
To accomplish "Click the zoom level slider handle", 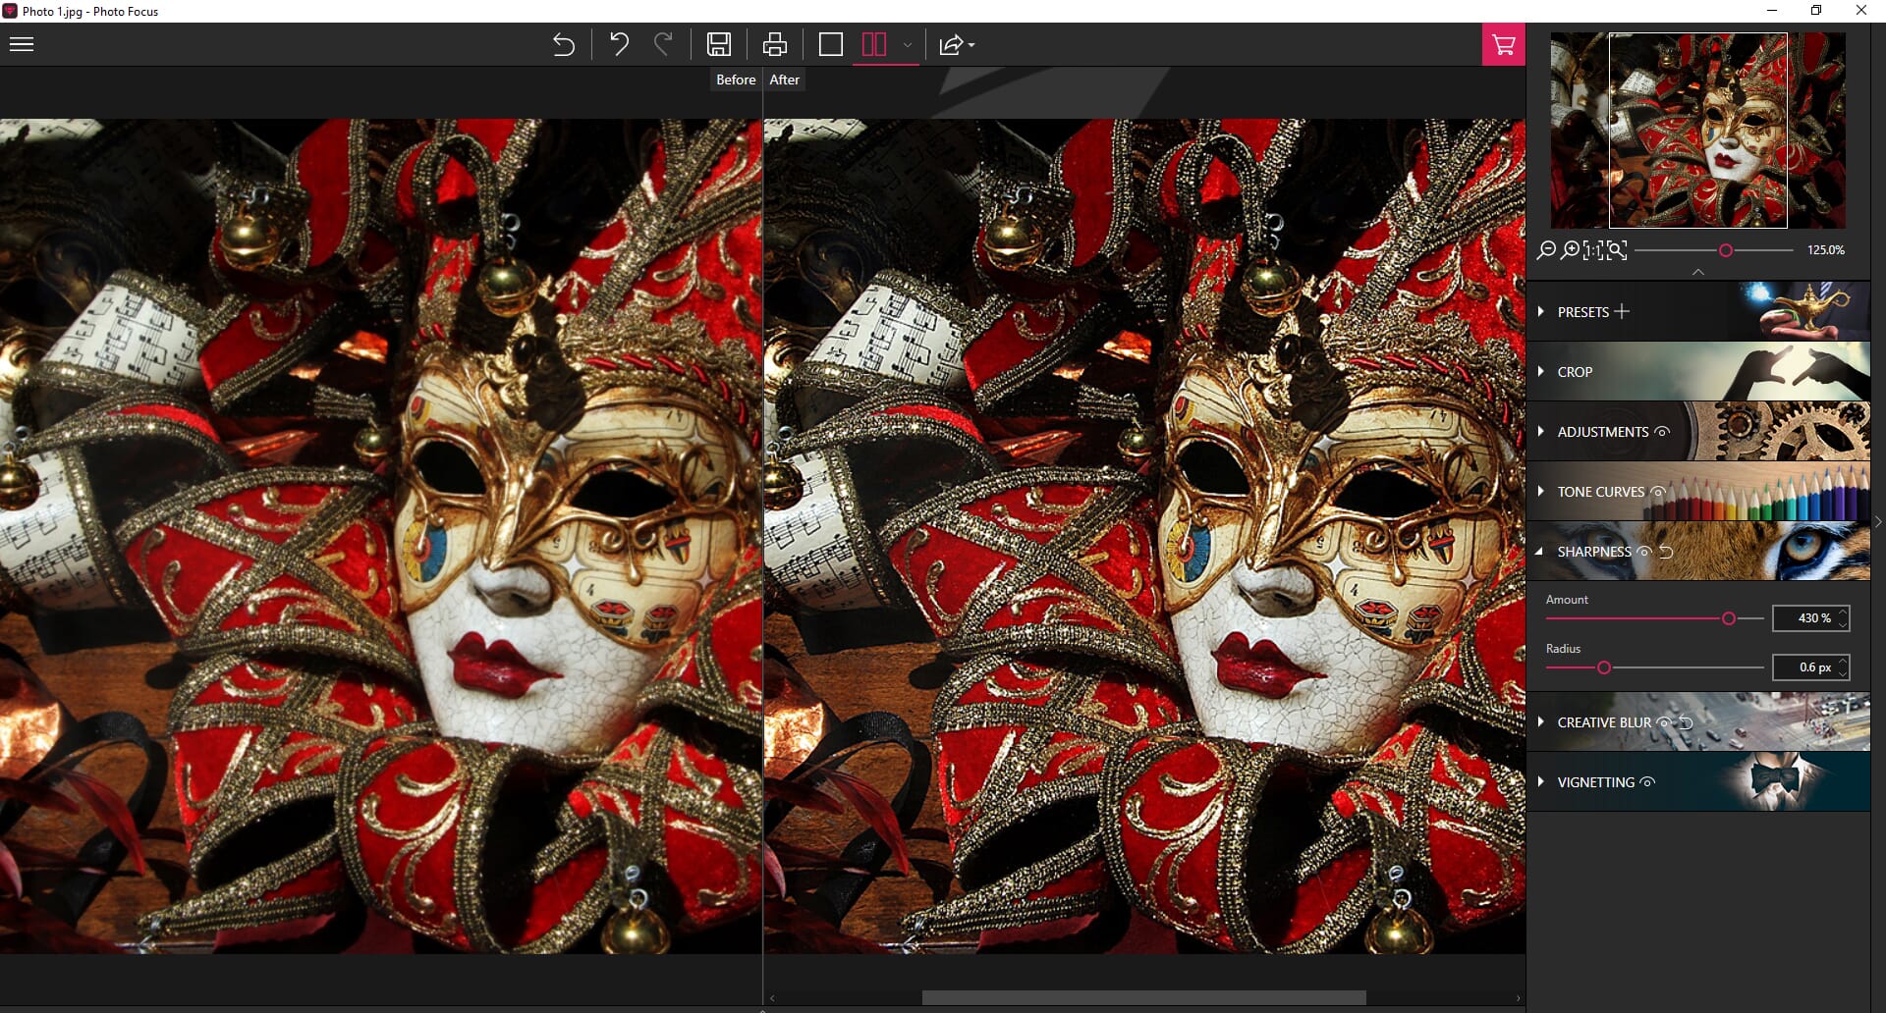I will [1726, 250].
